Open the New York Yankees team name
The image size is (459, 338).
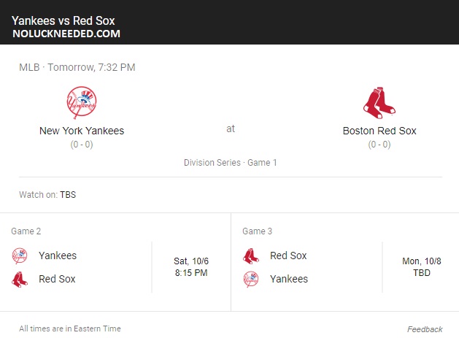[x=82, y=131]
